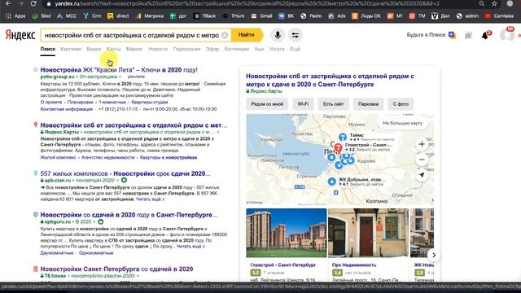Select the Поиск tab

click(x=48, y=49)
